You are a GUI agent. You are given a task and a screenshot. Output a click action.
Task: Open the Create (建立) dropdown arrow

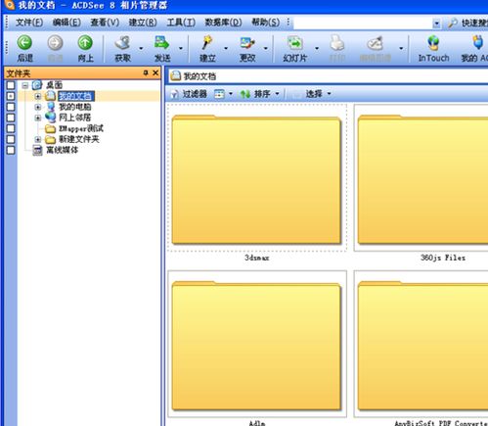226,48
